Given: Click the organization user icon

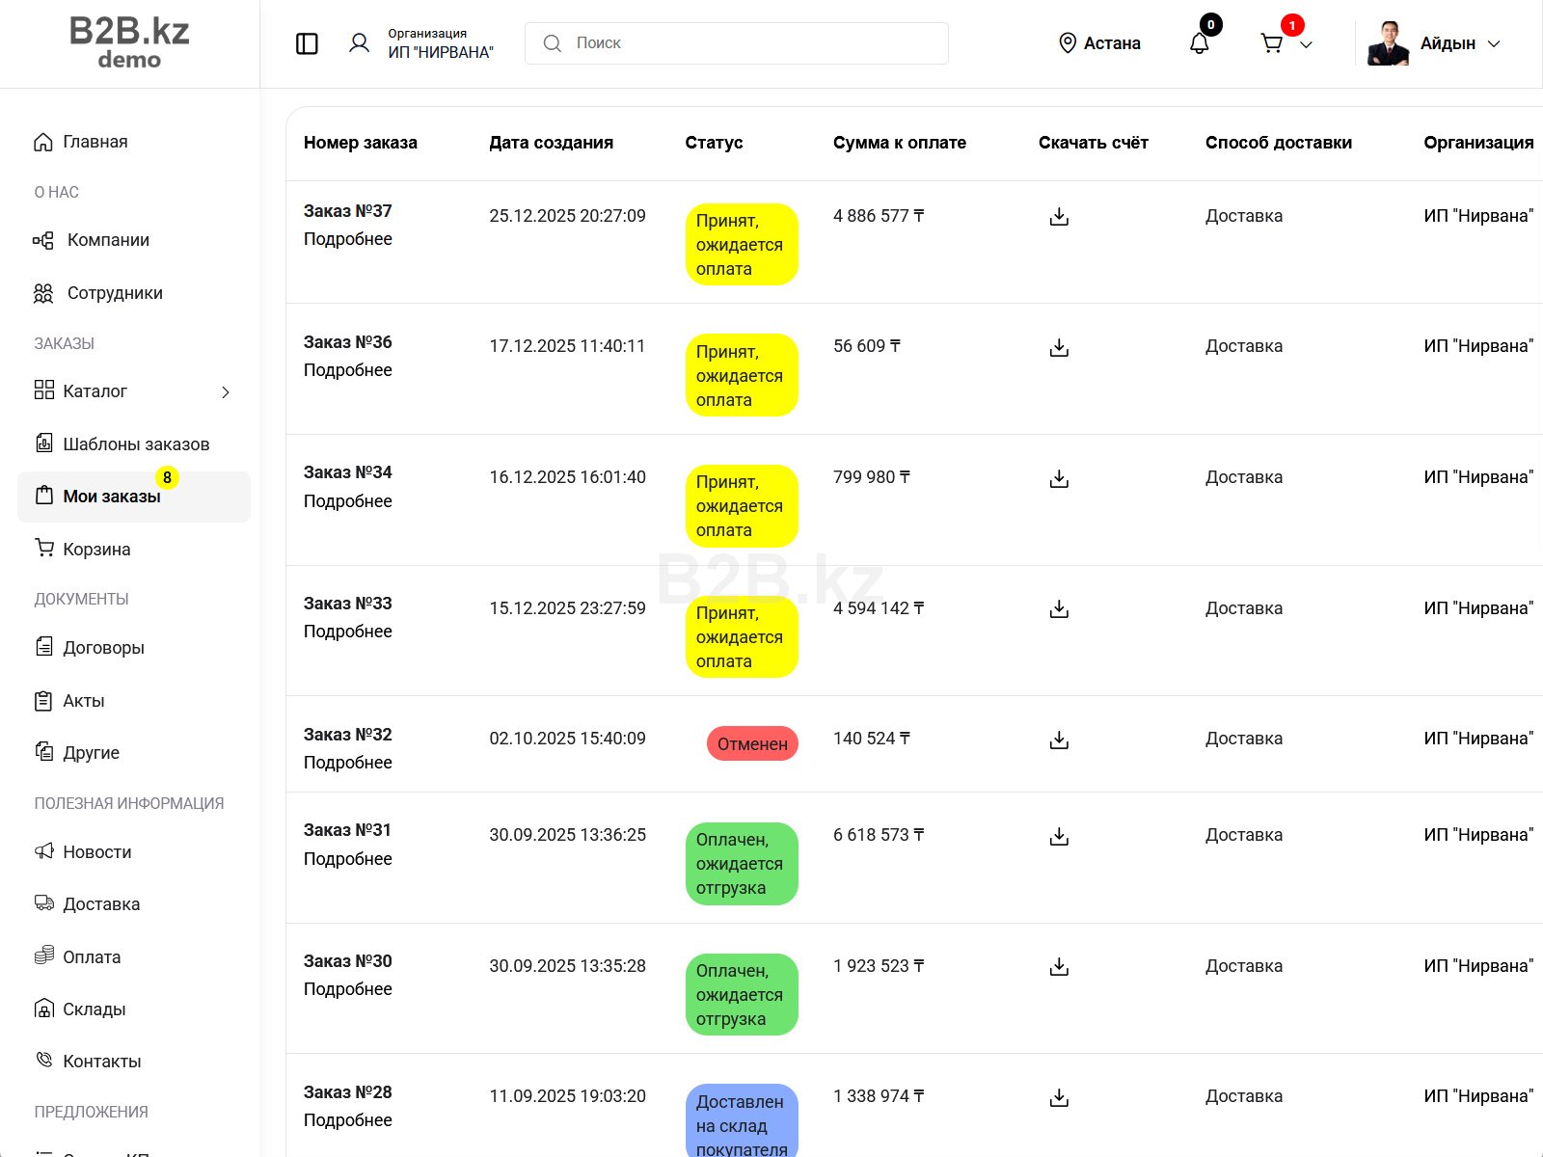Looking at the screenshot, I should tap(359, 43).
